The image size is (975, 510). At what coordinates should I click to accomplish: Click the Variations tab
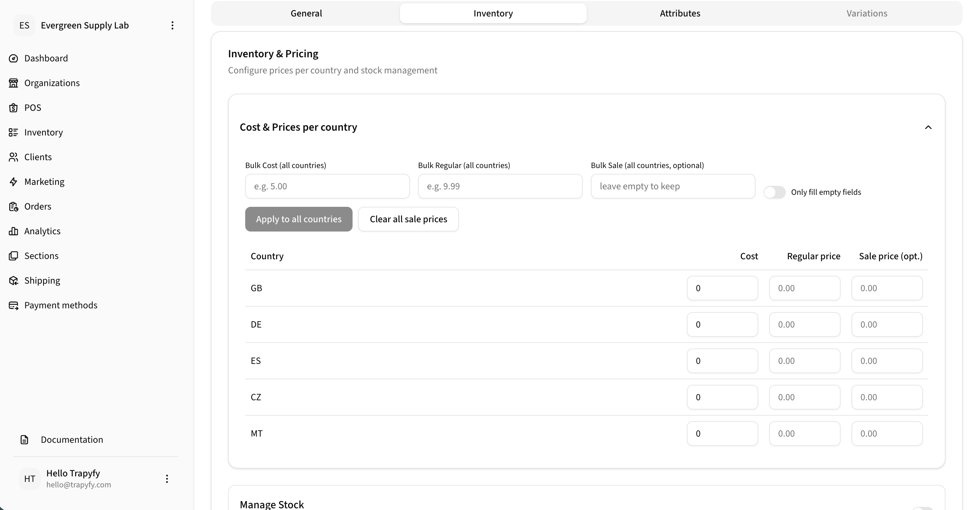[867, 13]
